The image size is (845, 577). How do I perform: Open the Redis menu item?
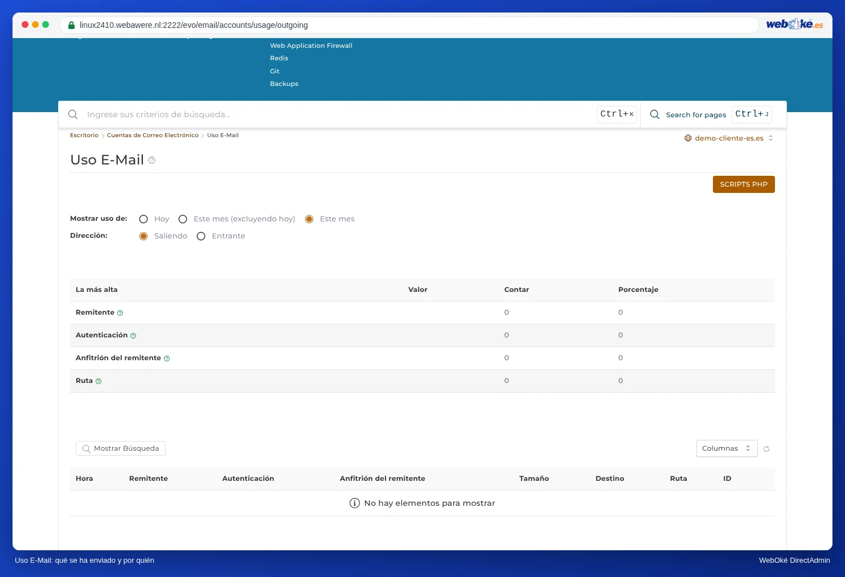[279, 58]
